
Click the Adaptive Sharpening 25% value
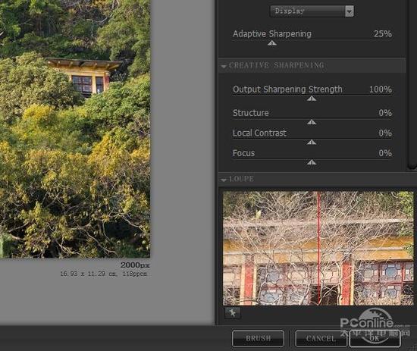[382, 34]
